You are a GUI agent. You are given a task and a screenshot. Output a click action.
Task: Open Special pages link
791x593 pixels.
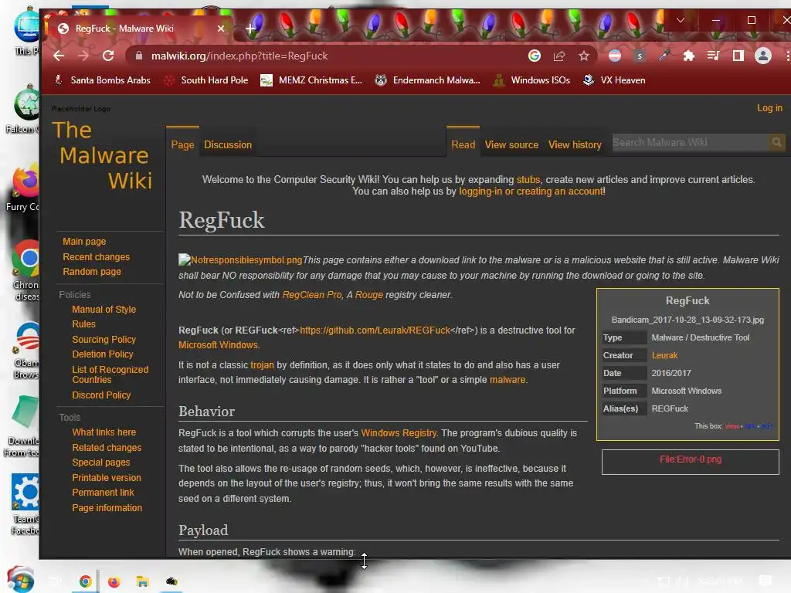point(101,462)
